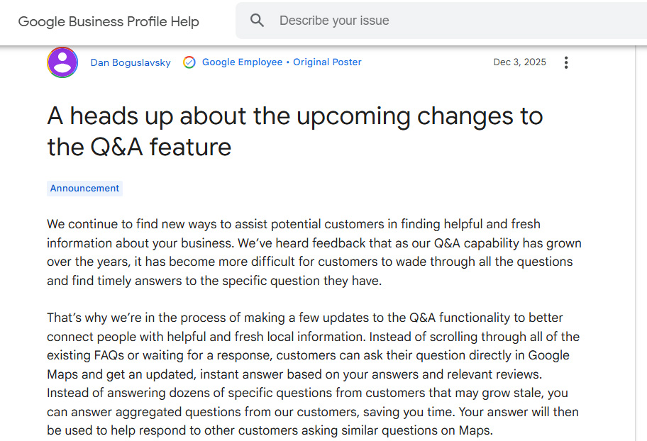Image resolution: width=647 pixels, height=441 pixels.
Task: Click the post title mentioning 'upcoming changes'
Action: pos(294,116)
